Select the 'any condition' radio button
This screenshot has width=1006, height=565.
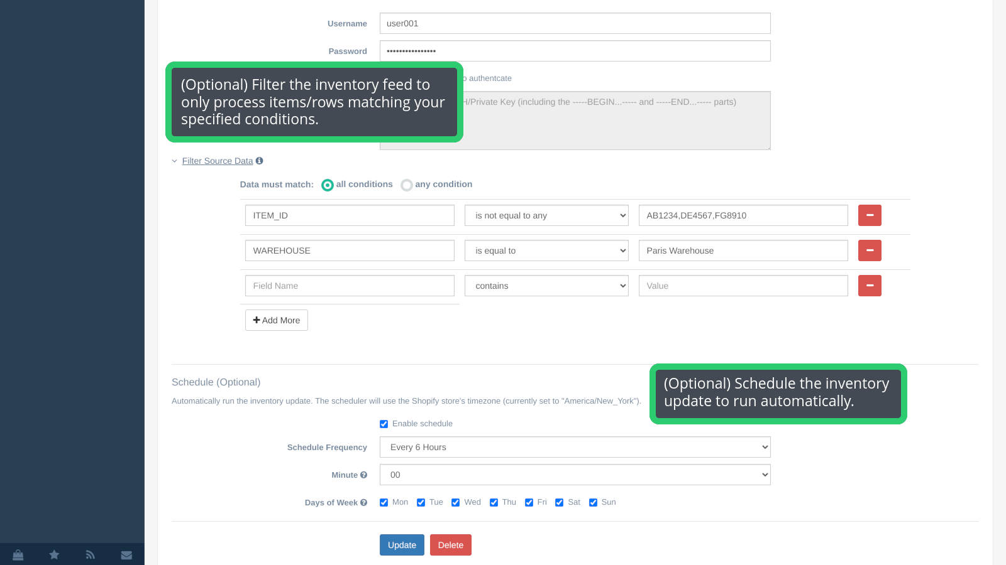407,185
